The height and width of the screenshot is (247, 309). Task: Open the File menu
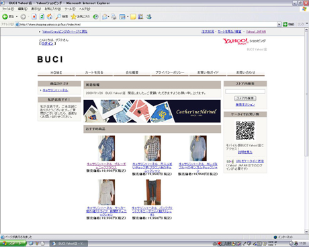(8, 9)
